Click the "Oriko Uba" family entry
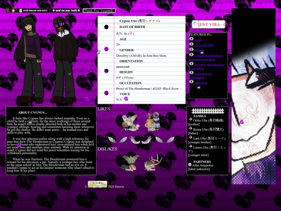Image resolution: width=281 pixels, height=211 pixels. [208, 120]
